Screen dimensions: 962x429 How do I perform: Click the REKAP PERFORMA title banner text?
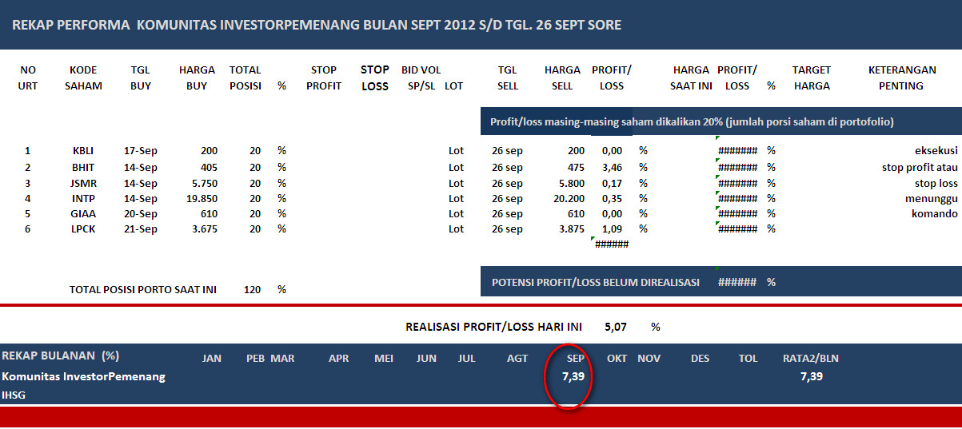(317, 25)
